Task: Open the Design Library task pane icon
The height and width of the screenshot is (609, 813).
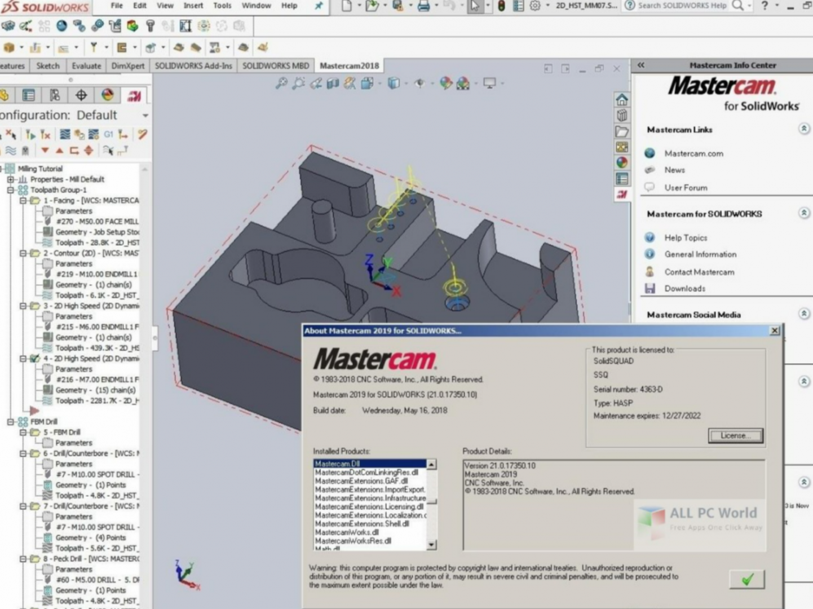Action: (621, 116)
